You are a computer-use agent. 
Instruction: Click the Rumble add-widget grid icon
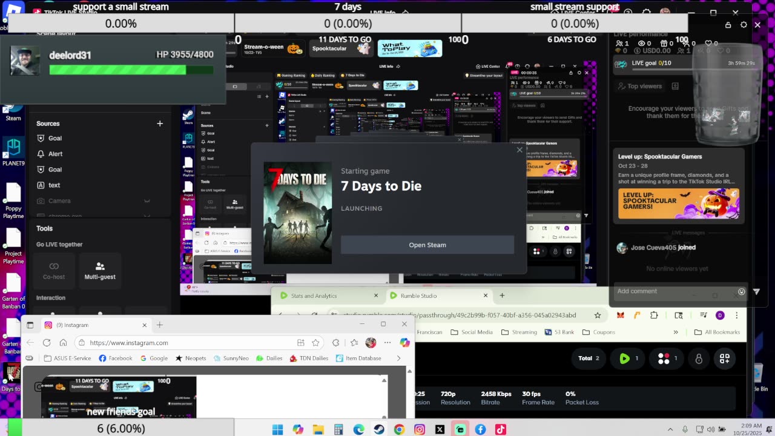click(724, 358)
